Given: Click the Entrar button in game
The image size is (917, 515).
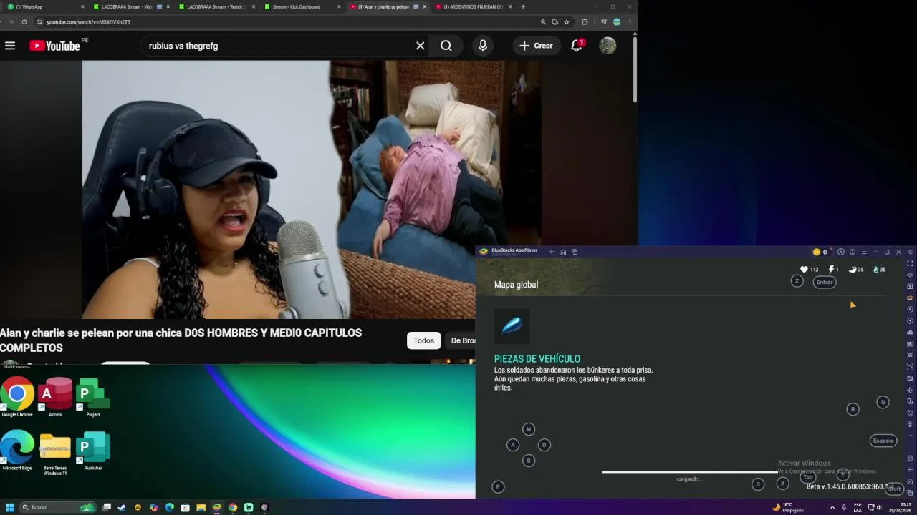Looking at the screenshot, I should tap(825, 282).
